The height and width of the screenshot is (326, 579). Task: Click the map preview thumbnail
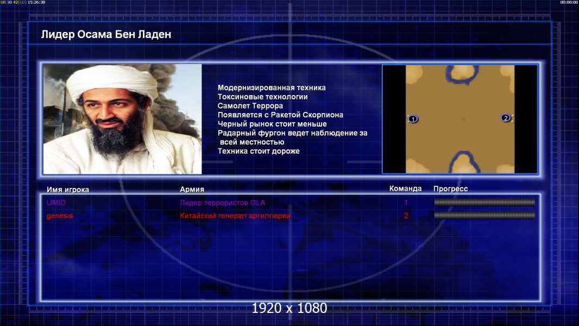pos(460,119)
